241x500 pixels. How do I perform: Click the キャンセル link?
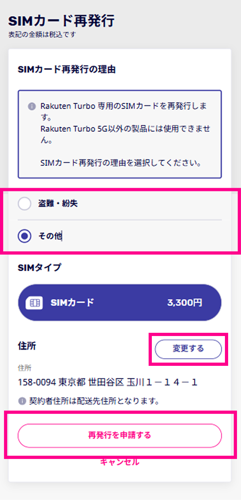(x=120, y=462)
